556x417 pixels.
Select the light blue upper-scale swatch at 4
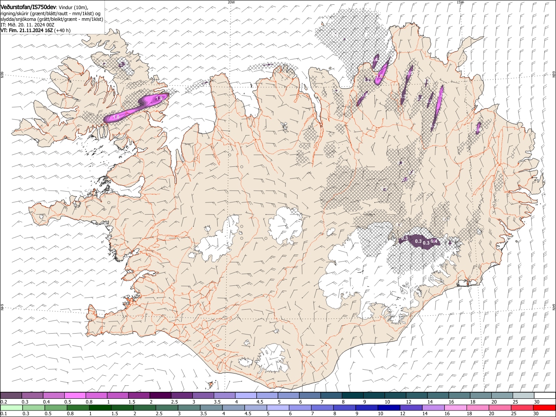tap(246, 395)
